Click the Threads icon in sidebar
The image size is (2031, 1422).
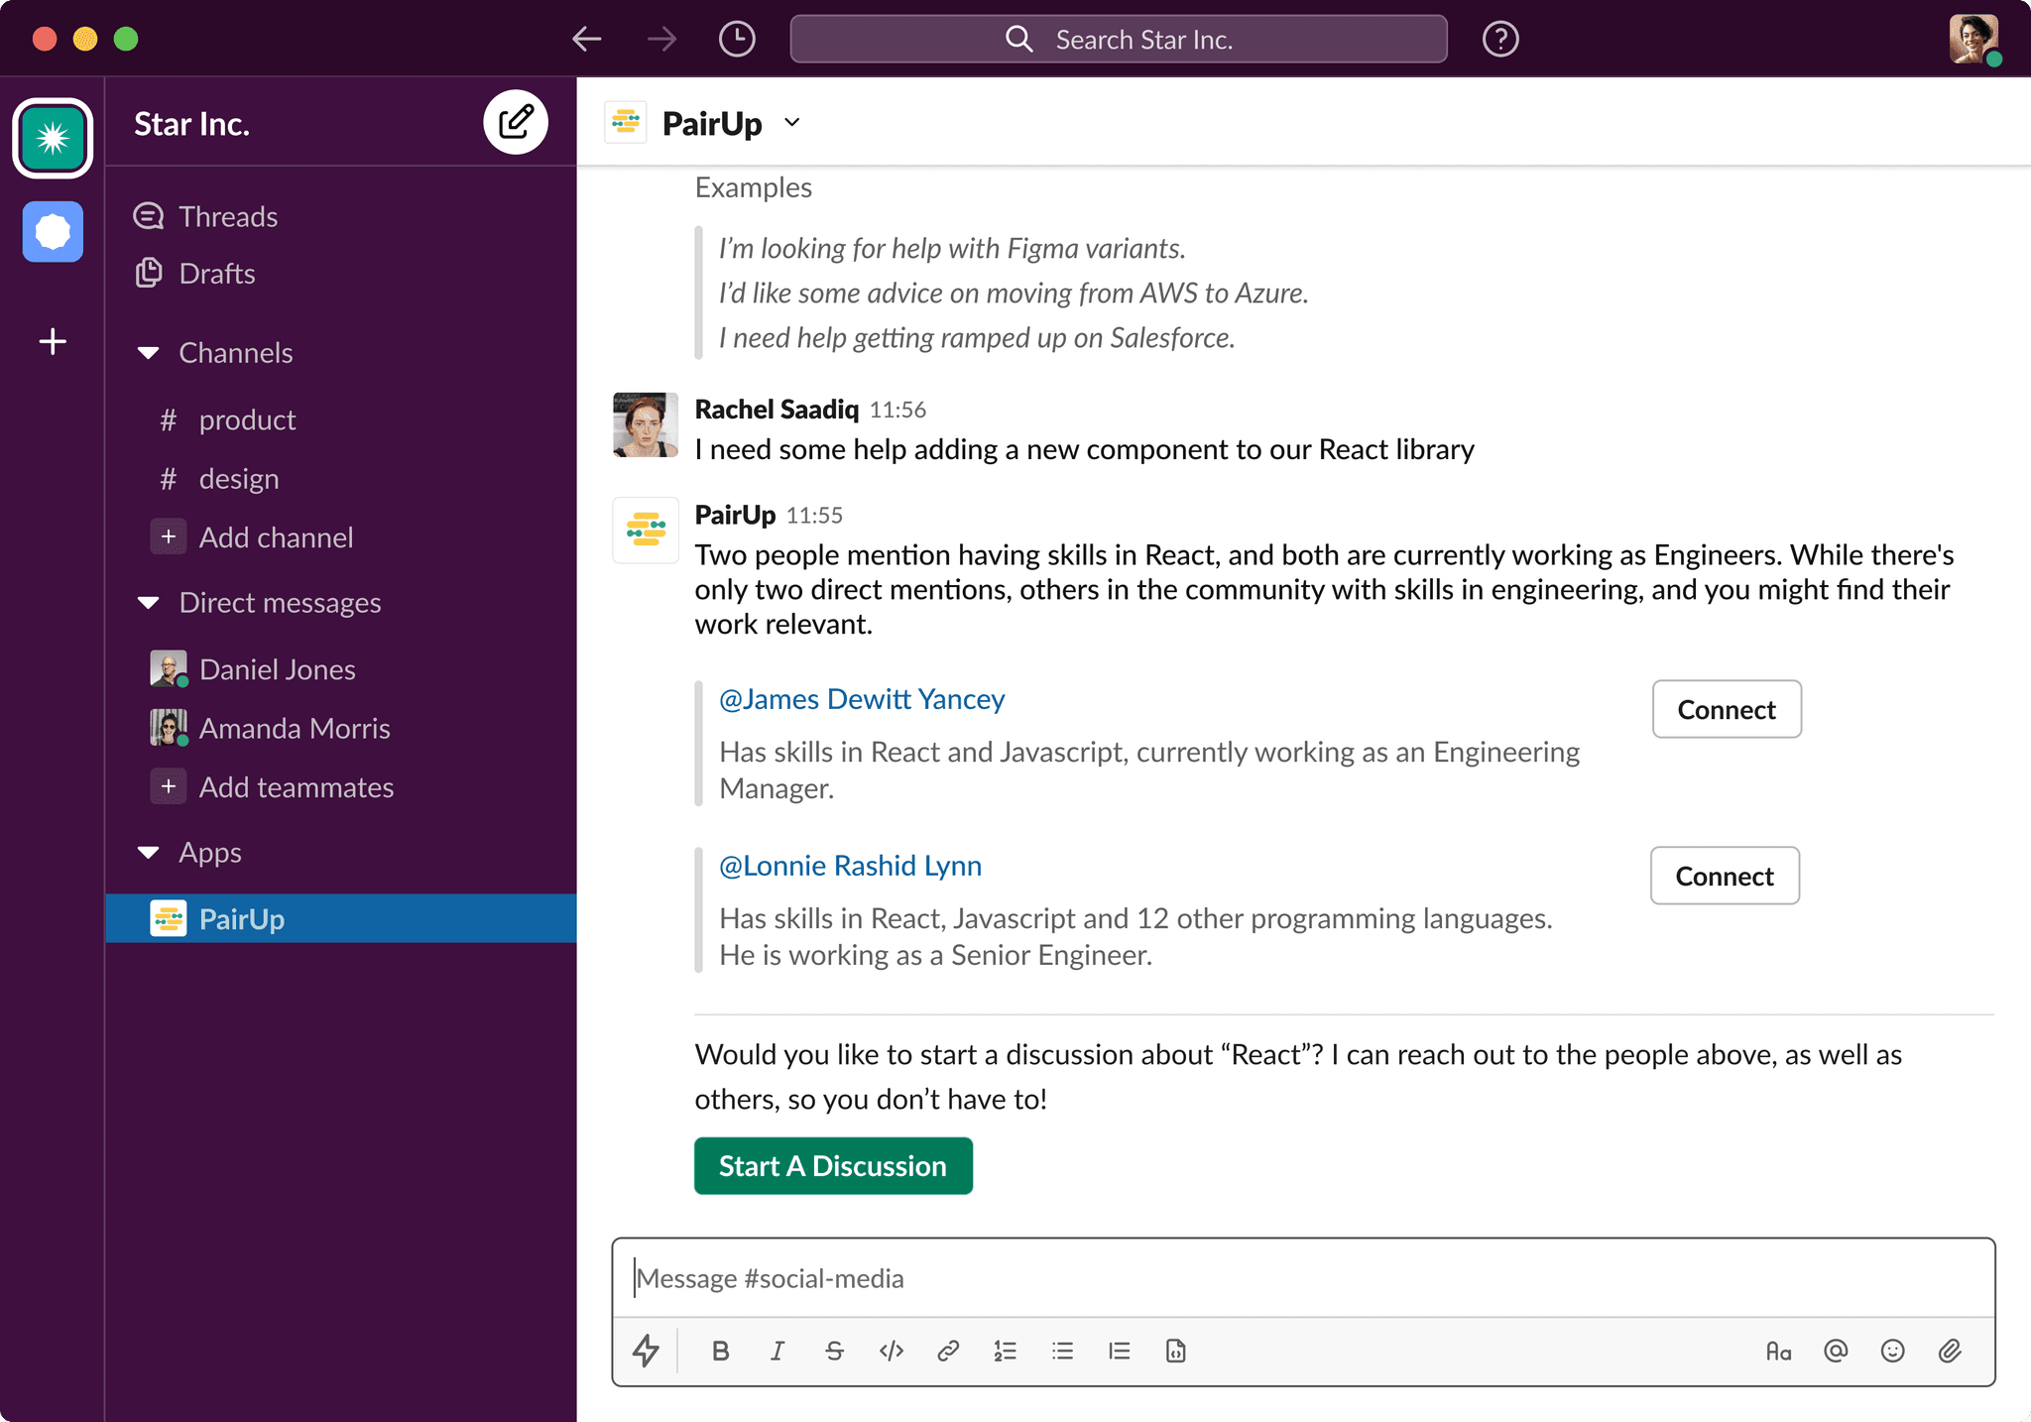pos(149,216)
